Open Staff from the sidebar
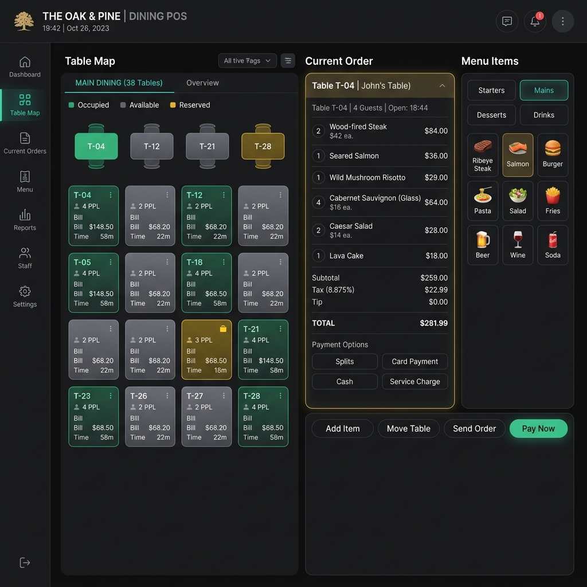Viewport: 587px width, 587px height. [x=25, y=258]
